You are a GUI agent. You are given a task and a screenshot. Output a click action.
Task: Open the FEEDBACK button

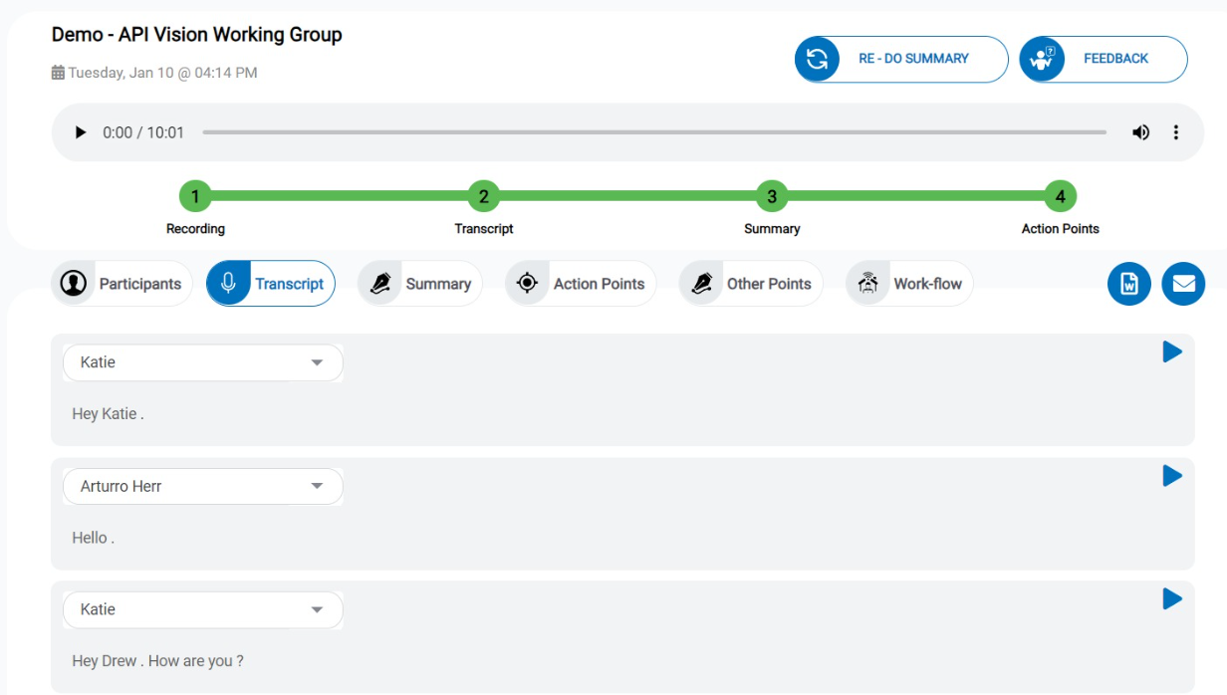(x=1104, y=59)
